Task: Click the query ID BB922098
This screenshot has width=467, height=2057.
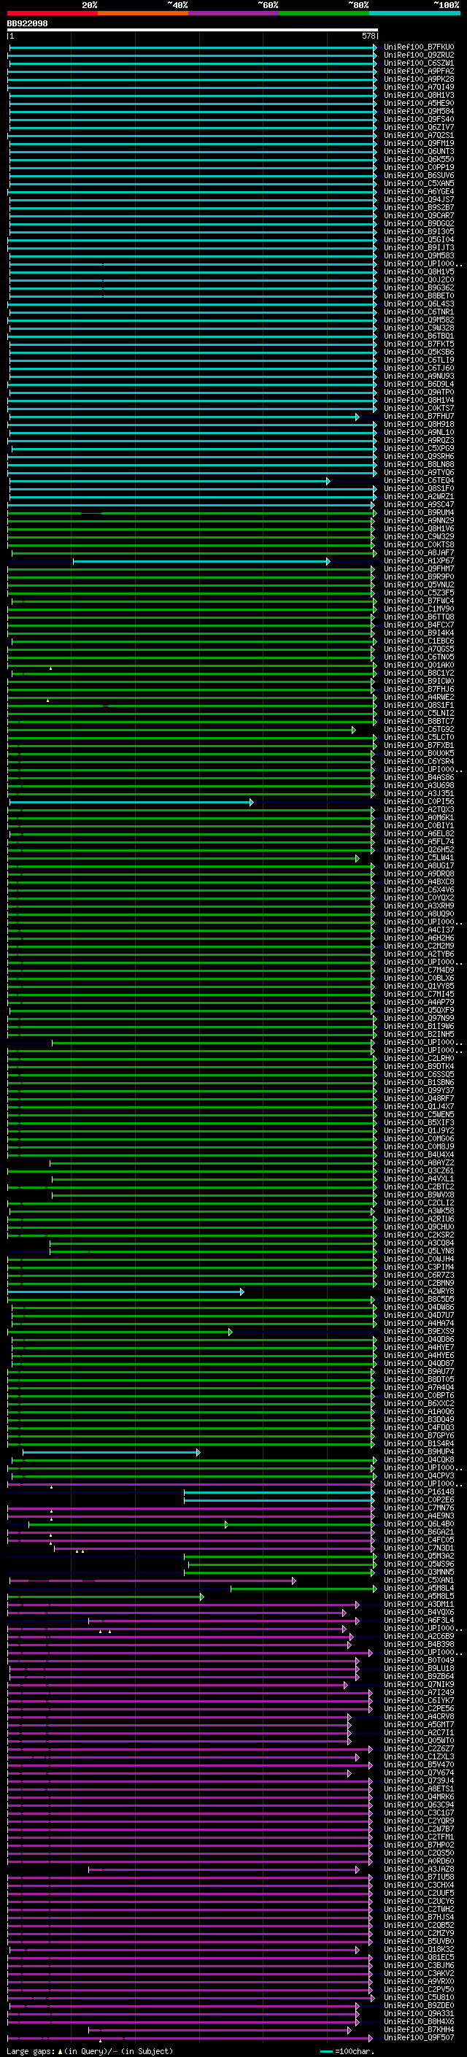Action: tap(27, 24)
